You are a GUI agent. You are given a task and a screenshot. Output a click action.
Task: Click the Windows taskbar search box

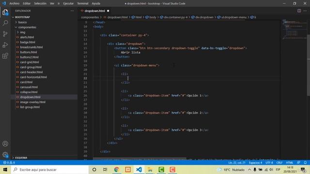50,170
